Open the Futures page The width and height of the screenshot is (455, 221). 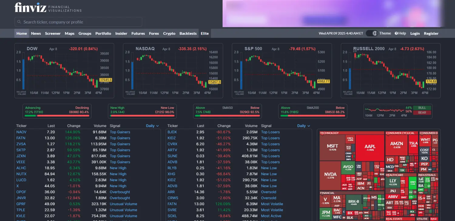pos(138,33)
